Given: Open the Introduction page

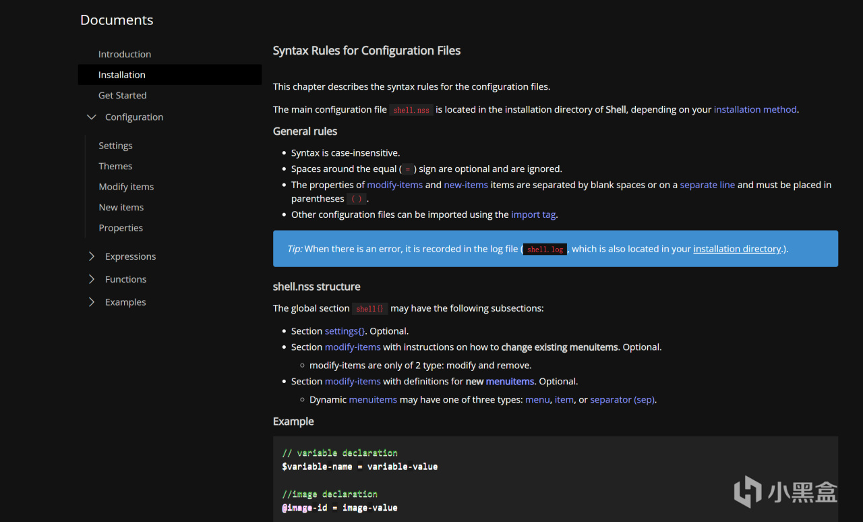Looking at the screenshot, I should [x=125, y=55].
